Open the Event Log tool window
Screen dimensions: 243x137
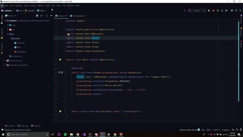coord(23,126)
